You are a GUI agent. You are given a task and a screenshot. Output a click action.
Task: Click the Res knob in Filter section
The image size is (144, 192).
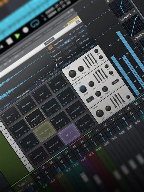click(x=91, y=84)
